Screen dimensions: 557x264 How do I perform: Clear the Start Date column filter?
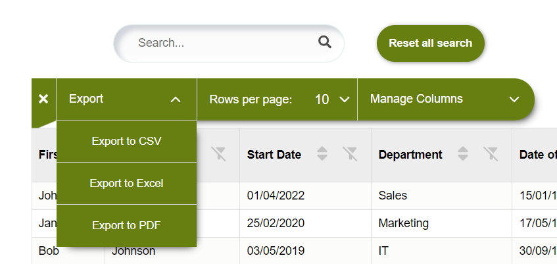point(350,154)
